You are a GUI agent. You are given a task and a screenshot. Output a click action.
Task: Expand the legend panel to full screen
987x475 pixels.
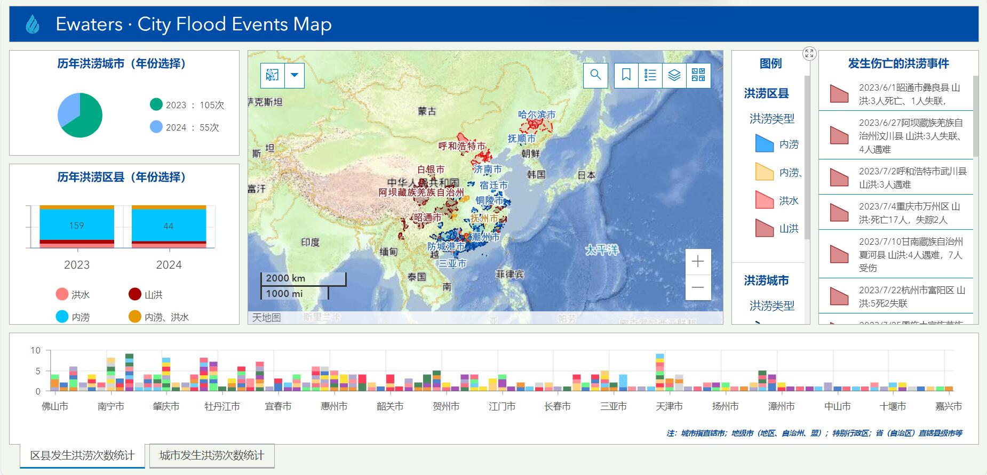pyautogui.click(x=809, y=53)
